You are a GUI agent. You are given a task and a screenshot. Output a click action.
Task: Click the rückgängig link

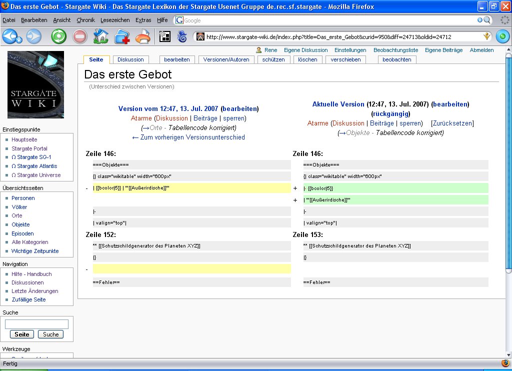[x=391, y=113]
